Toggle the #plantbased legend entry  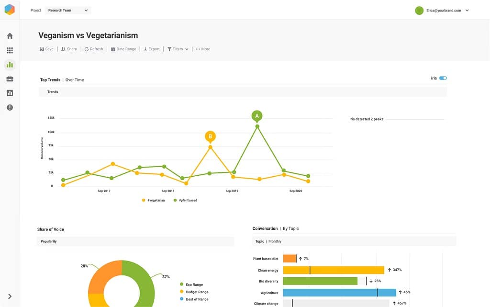185,200
